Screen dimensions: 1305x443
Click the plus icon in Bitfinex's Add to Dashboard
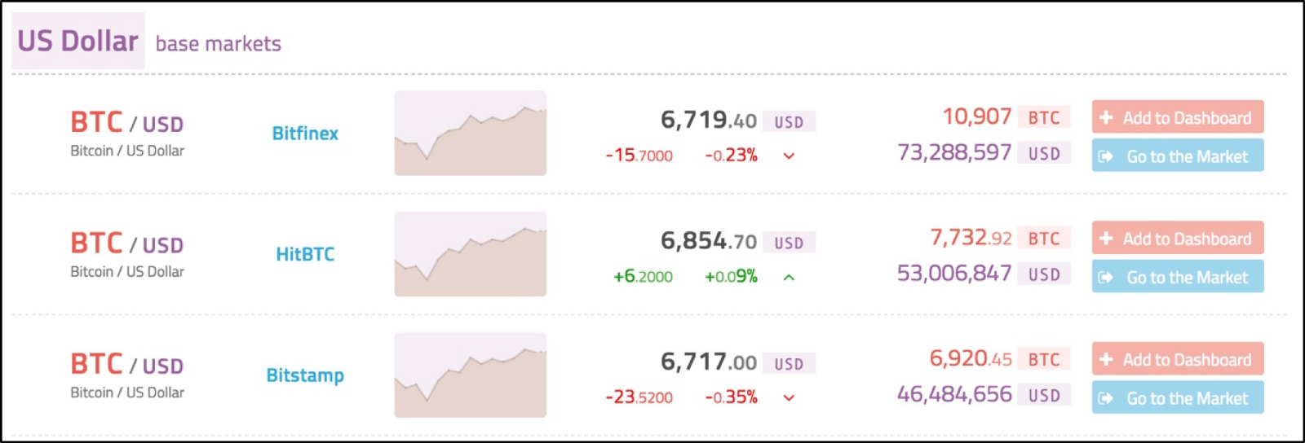[x=1106, y=117]
